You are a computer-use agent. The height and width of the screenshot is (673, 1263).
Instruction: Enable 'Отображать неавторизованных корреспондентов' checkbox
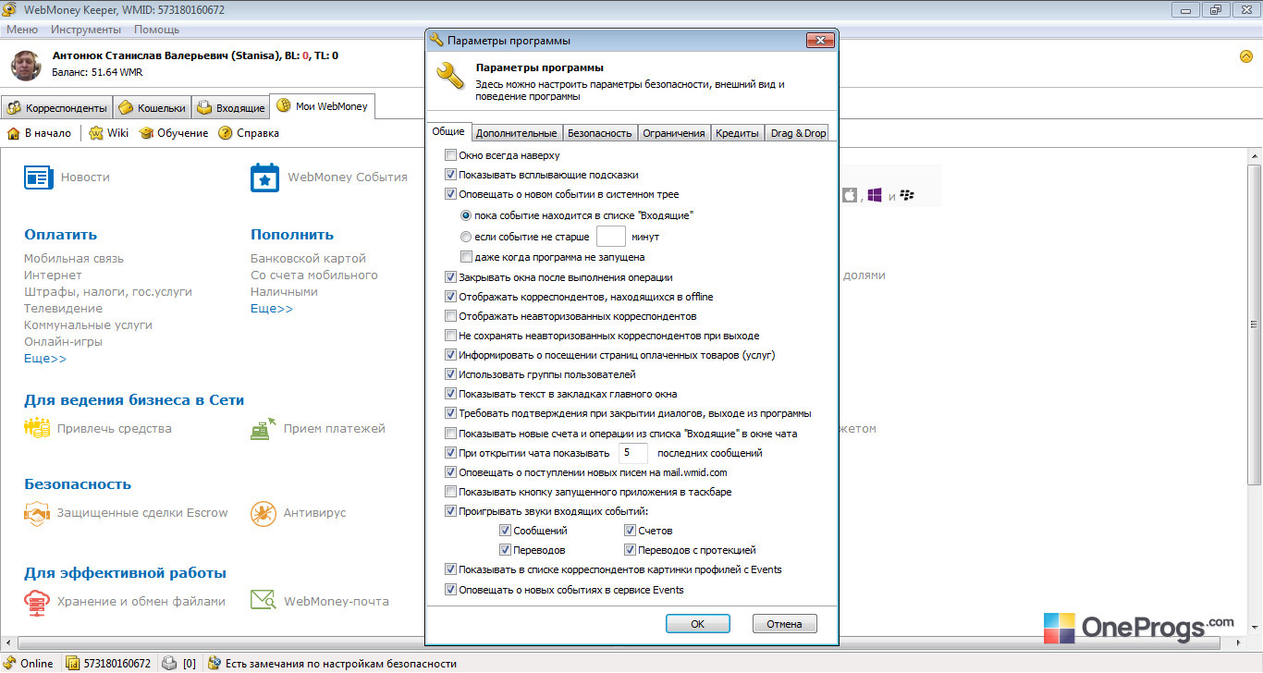[x=451, y=316]
